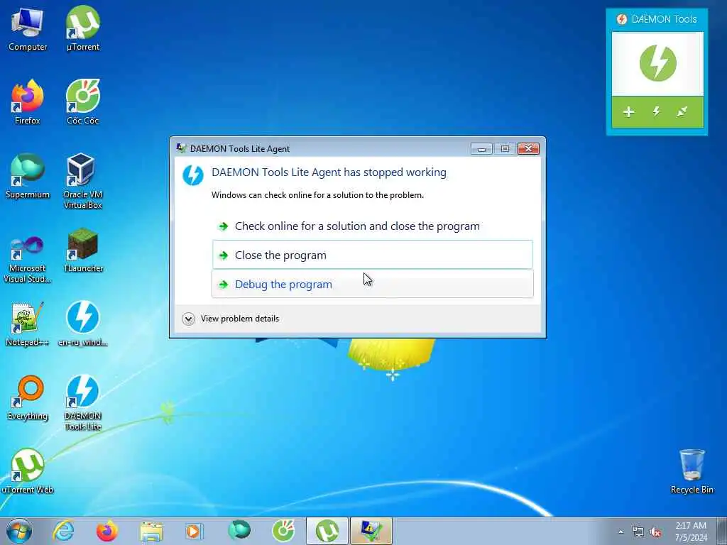The image size is (727, 545).
Task: Click the plus icon in DAEMON Tools gadget
Action: (629, 111)
